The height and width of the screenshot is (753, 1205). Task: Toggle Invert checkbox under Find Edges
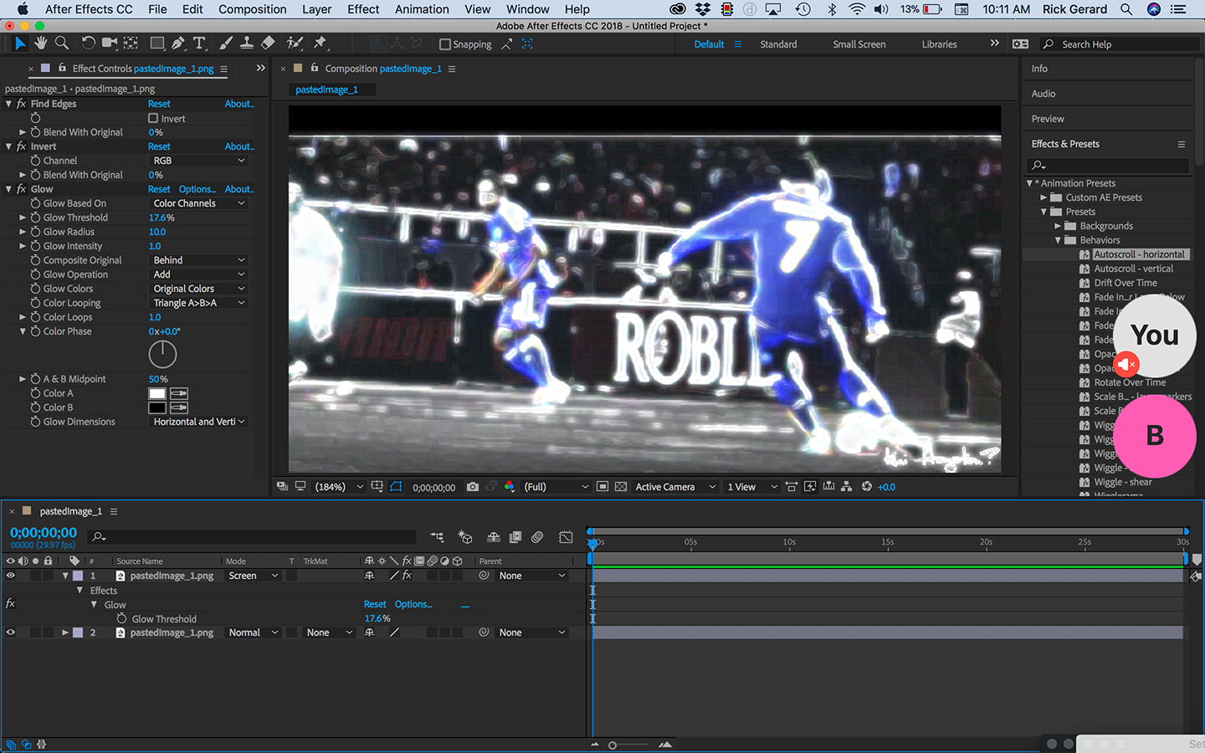pos(153,119)
